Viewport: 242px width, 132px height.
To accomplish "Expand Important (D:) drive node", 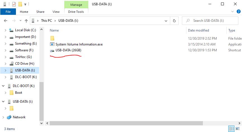I will [5, 37].
